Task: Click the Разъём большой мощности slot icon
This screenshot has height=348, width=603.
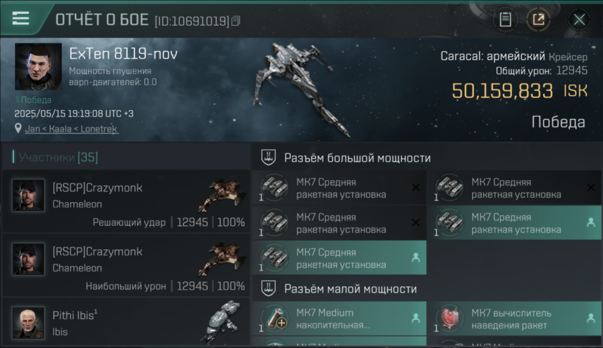Action: (x=269, y=158)
